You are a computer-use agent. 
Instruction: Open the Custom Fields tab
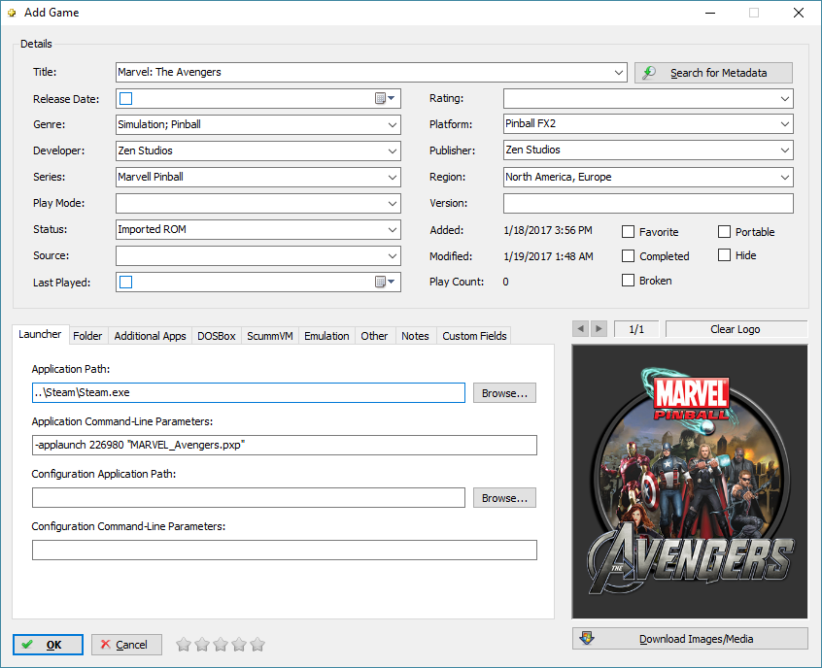(x=474, y=336)
